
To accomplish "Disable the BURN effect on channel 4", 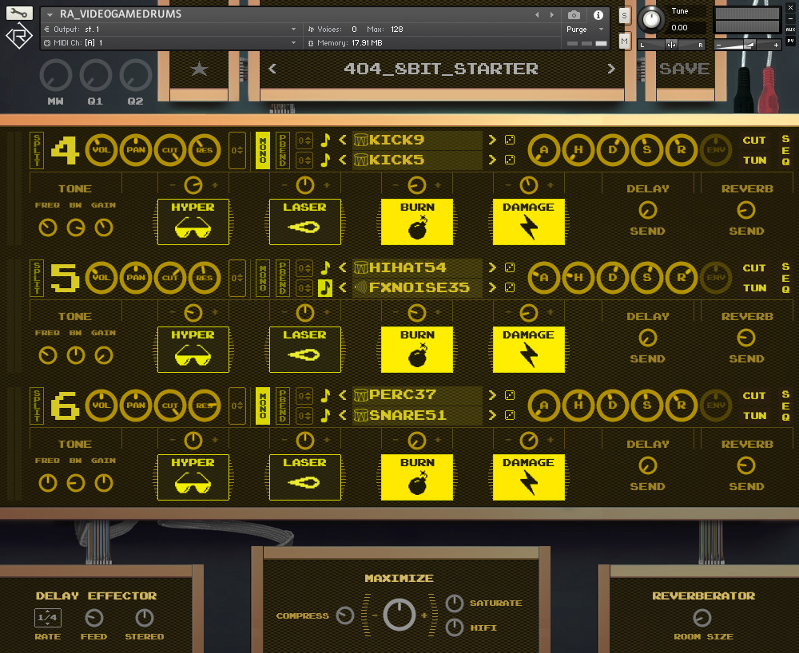I will [417, 222].
